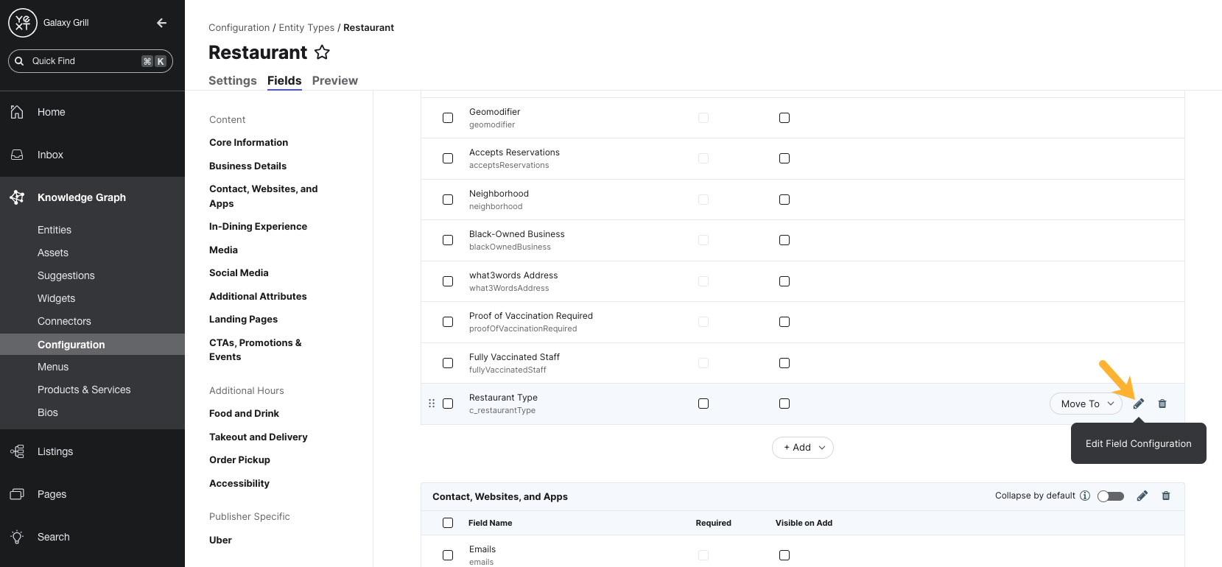The height and width of the screenshot is (567, 1222).
Task: Open Widgets
Action: click(57, 298)
